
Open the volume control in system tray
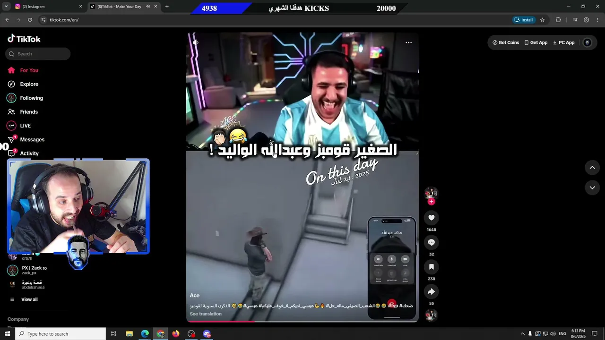coord(553,334)
